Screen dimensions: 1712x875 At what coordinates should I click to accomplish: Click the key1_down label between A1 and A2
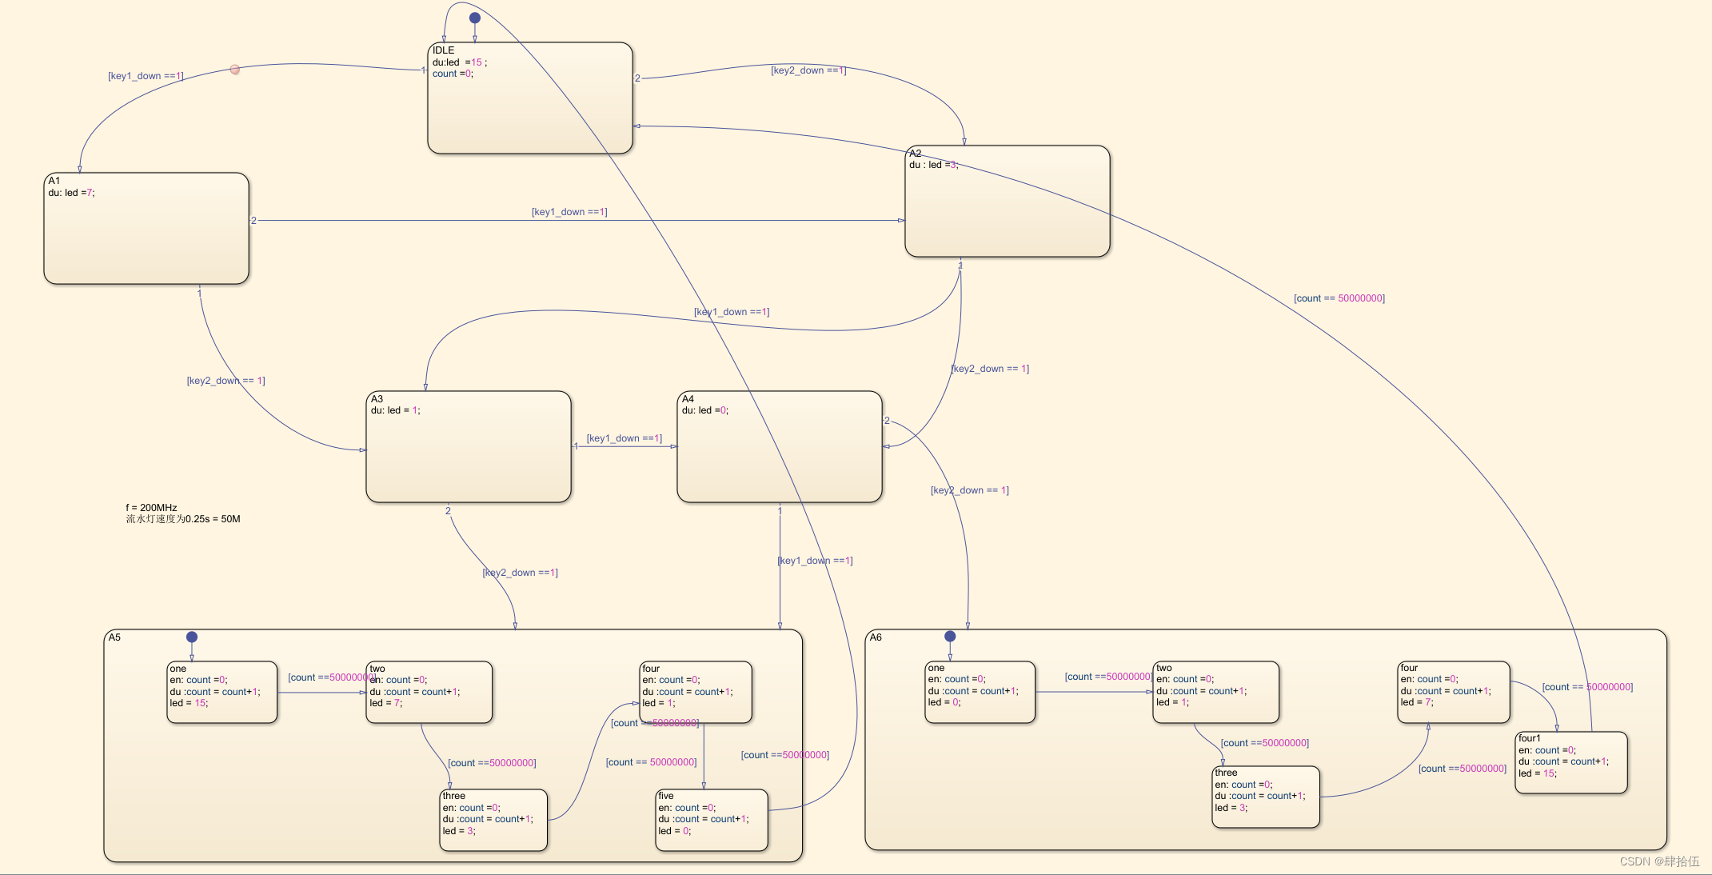point(569,212)
